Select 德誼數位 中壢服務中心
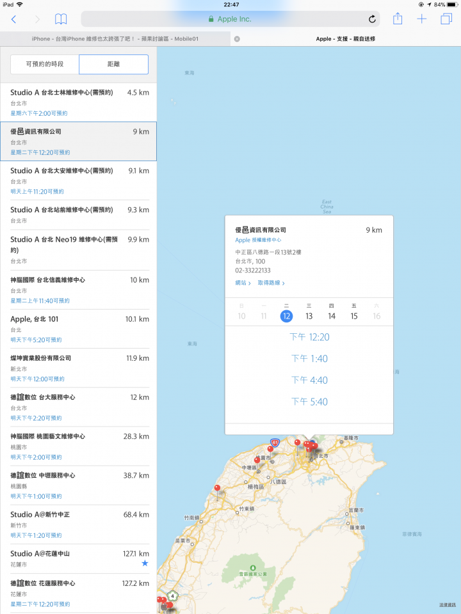Screen dimensions: 461x614 pos(78,485)
